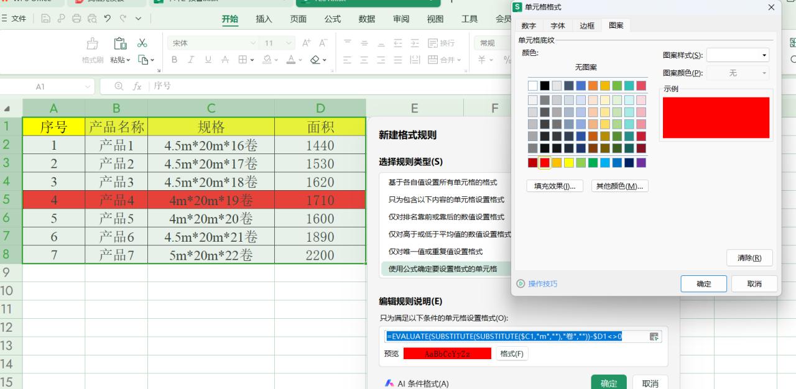Toggle Strikethrough formatting
The image size is (796, 389).
click(225, 60)
